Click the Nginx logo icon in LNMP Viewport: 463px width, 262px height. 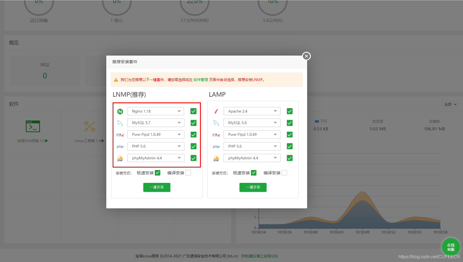click(x=120, y=111)
